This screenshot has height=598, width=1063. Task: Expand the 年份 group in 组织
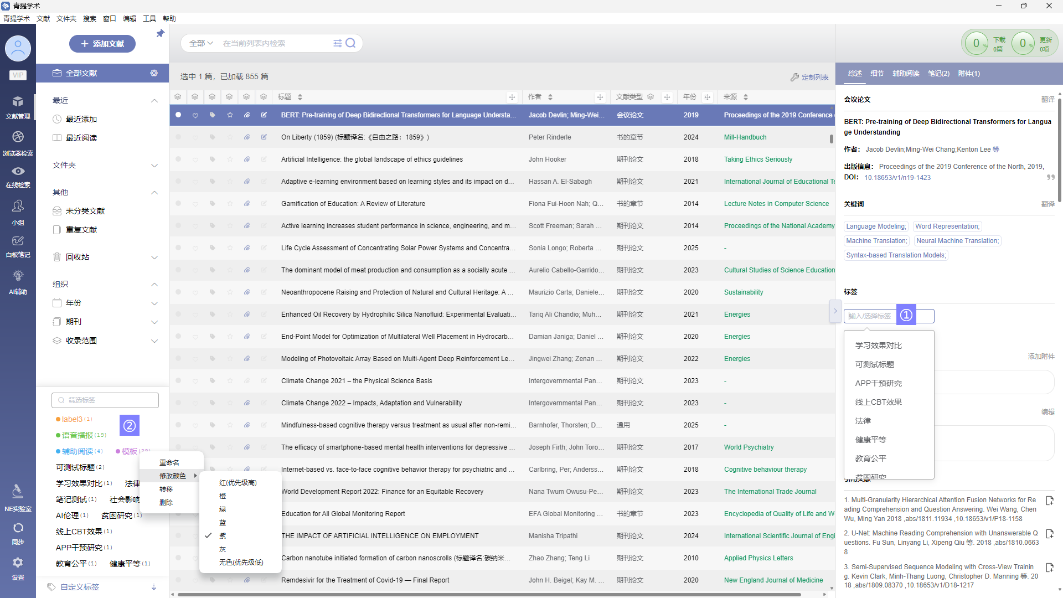[154, 303]
